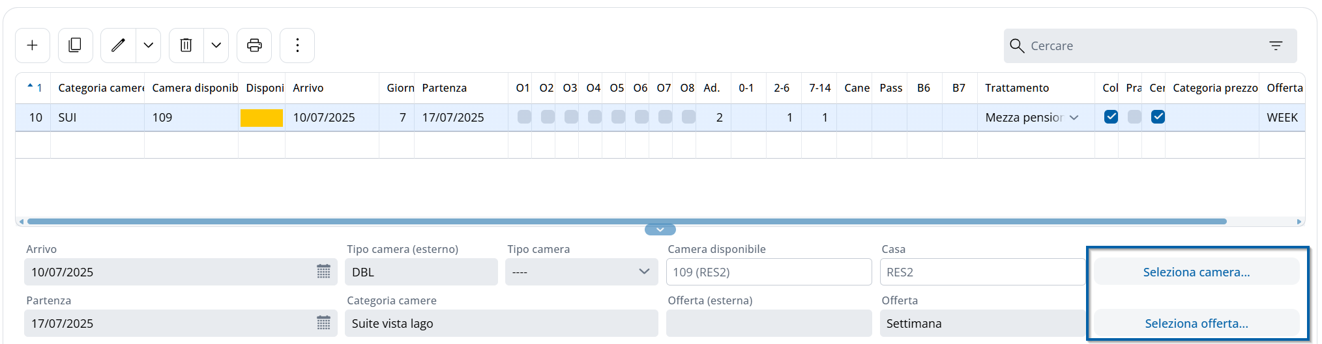Open the filter icon in the search box
Viewport: 1322px width, 344px height.
click(x=1276, y=46)
